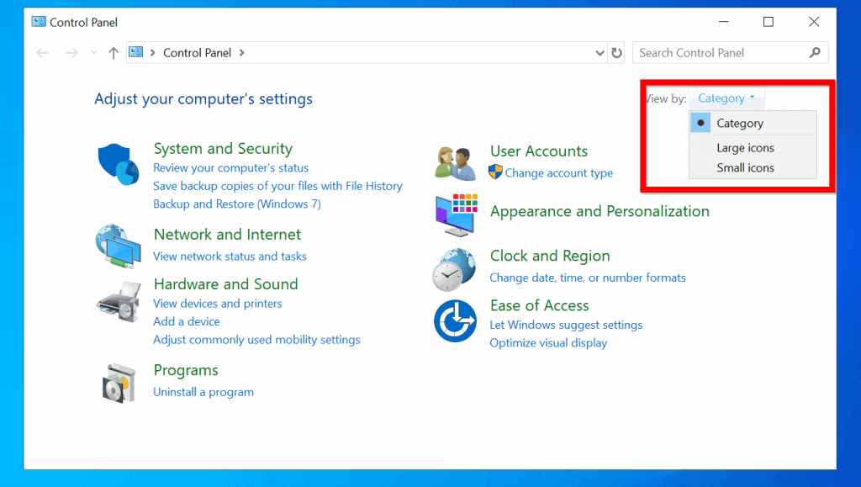Open Network and Internet heading

point(227,235)
